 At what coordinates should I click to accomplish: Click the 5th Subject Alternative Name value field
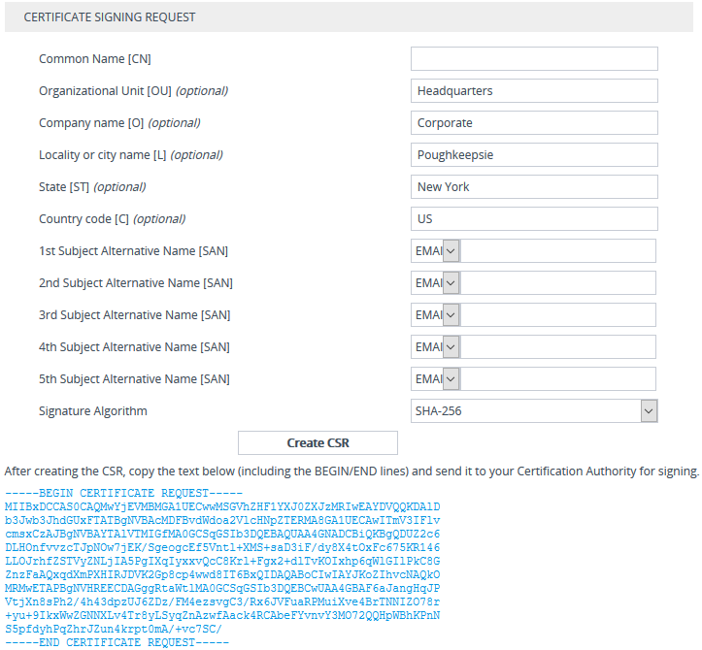pos(558,379)
